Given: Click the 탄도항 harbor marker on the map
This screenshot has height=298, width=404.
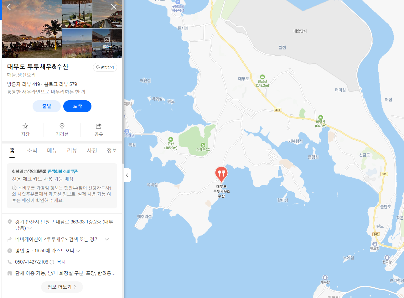Looking at the screenshot, I should point(375,244).
